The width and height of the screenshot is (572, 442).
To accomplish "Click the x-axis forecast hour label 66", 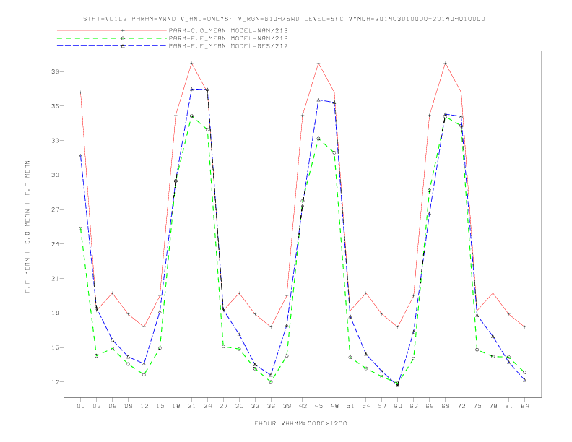I will click(x=430, y=406).
